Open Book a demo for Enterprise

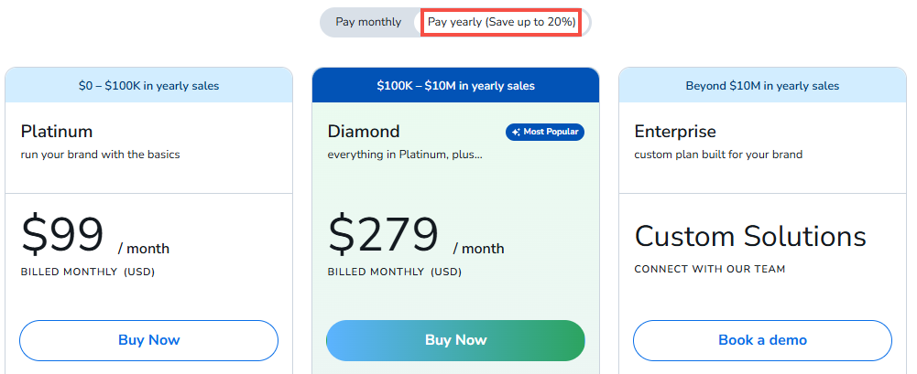(x=762, y=340)
